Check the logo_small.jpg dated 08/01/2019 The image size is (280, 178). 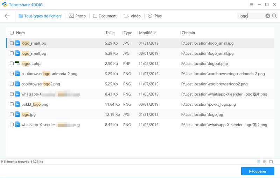pos(12,53)
